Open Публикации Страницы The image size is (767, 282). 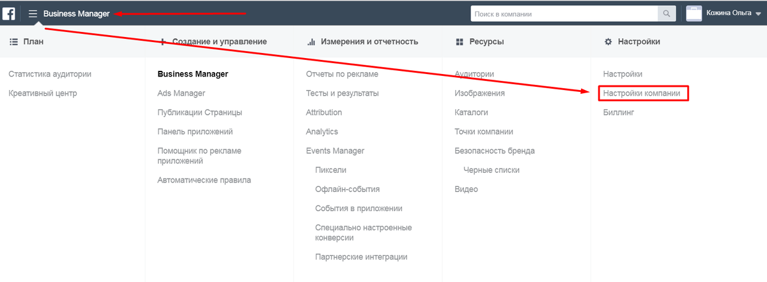pos(199,112)
